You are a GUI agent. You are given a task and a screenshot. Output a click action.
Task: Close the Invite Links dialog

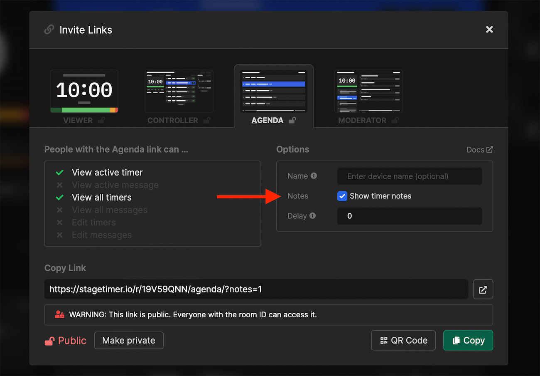[x=489, y=30]
